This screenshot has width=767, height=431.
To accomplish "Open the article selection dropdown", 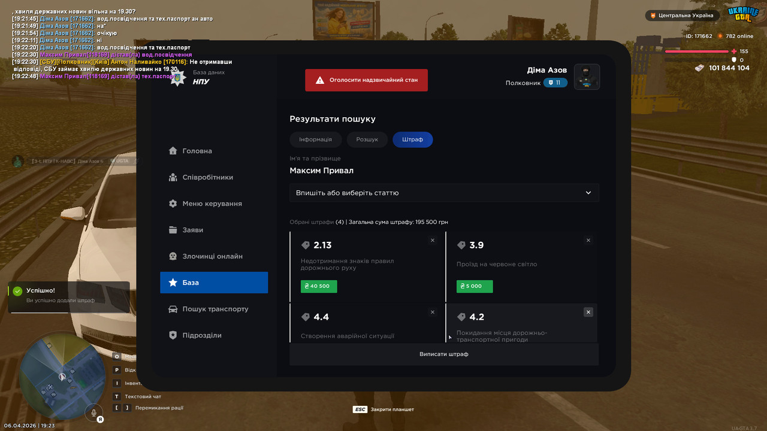I will click(444, 193).
